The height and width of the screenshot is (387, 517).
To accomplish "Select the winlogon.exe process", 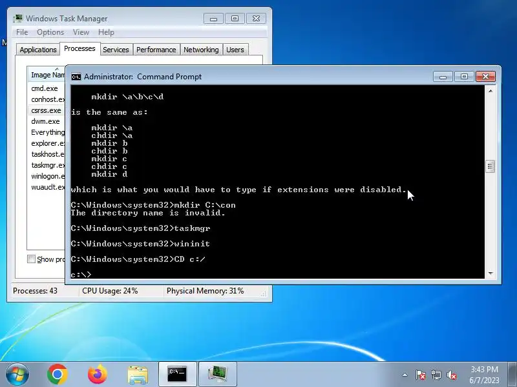I will [x=47, y=176].
